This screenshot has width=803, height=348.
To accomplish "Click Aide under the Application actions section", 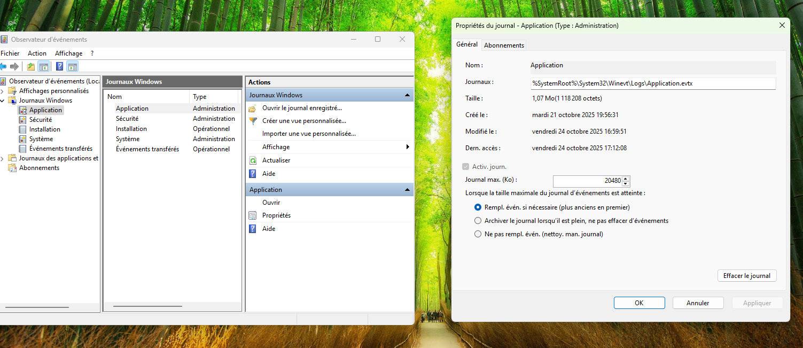I will (x=269, y=229).
